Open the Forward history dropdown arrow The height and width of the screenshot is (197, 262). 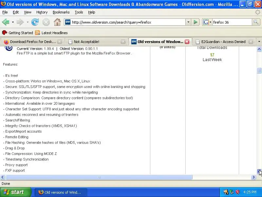point(28,22)
